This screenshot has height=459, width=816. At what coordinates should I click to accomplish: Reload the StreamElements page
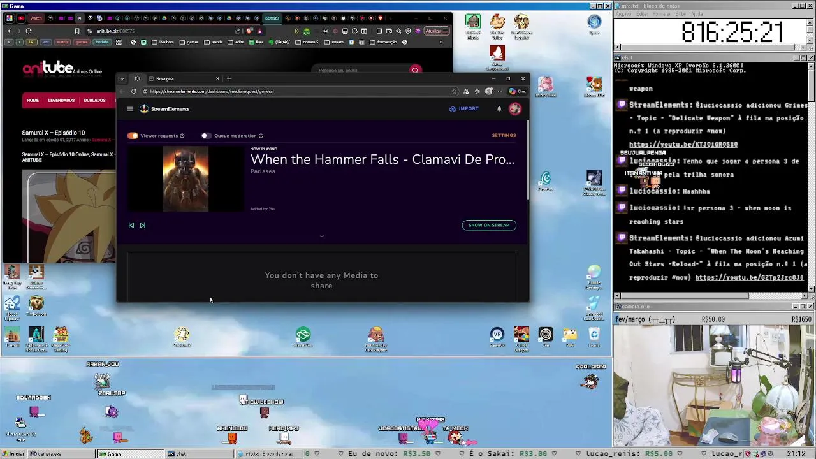[x=133, y=91]
